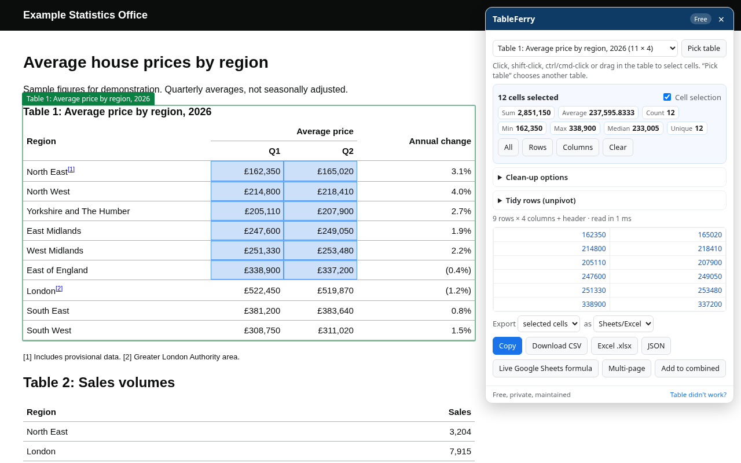Click the (0.4%) annual change cell
Image resolution: width=741 pixels, height=463 pixels.
tap(416, 270)
